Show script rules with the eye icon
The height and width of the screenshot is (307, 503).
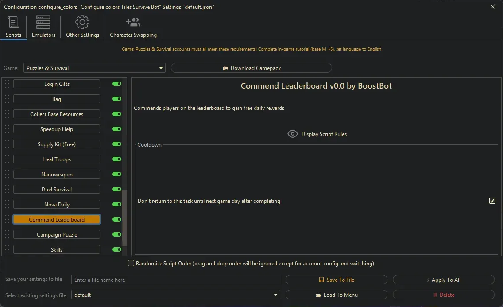point(292,134)
